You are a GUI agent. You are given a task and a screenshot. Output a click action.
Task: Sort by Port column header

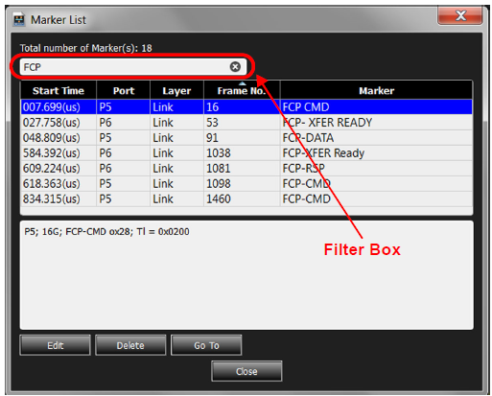124,91
